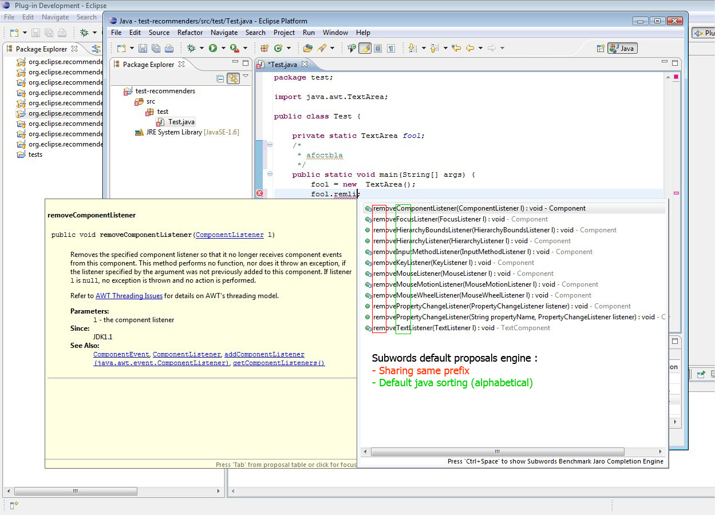Open the Project menu
Viewport: 715px width, 515px height.
tap(284, 33)
